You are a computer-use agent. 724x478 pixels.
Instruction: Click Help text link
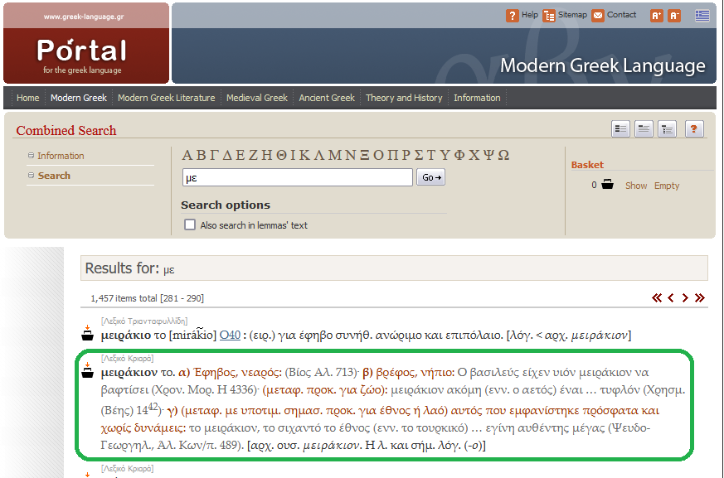point(530,15)
